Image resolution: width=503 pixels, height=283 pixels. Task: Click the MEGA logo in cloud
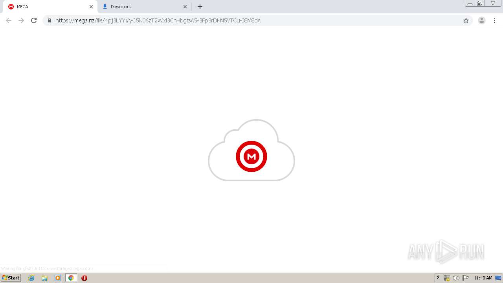click(x=251, y=156)
